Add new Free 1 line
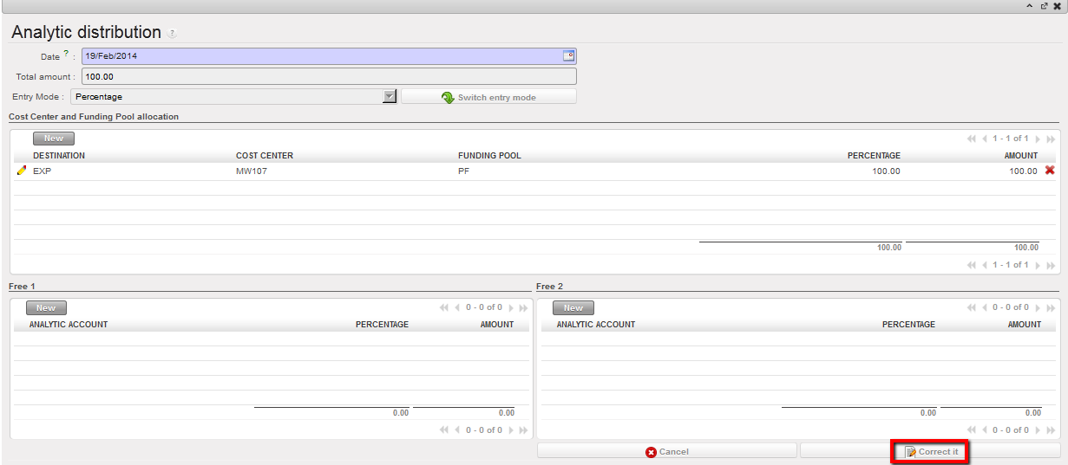 (x=46, y=308)
